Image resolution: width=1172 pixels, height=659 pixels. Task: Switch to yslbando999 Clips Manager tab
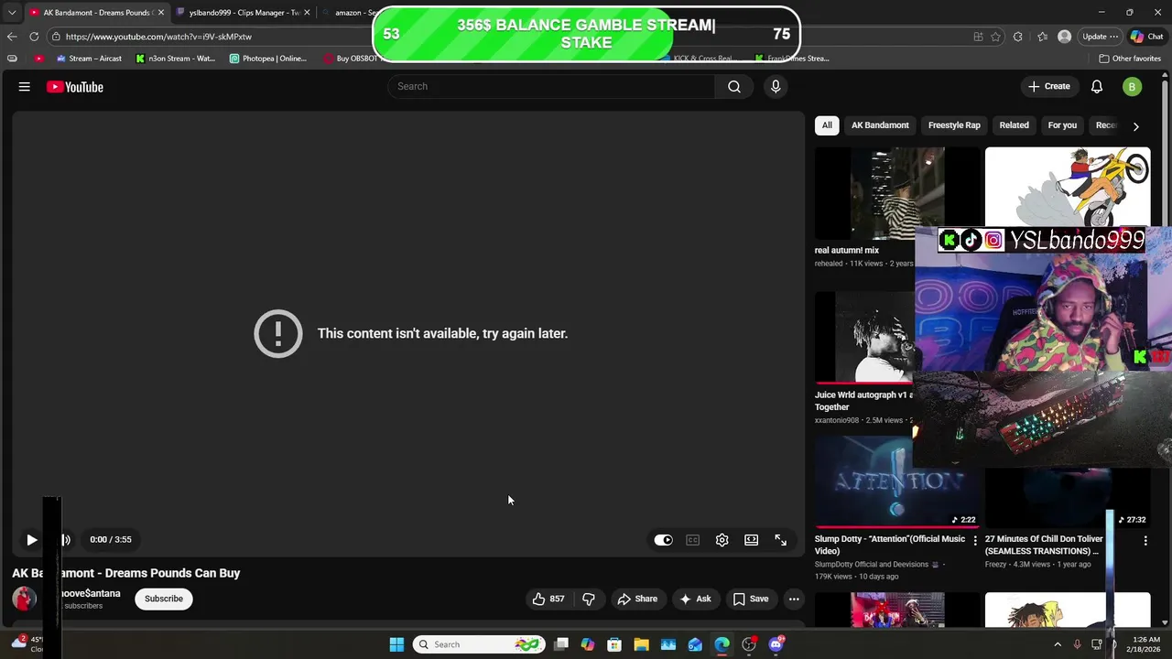point(244,13)
